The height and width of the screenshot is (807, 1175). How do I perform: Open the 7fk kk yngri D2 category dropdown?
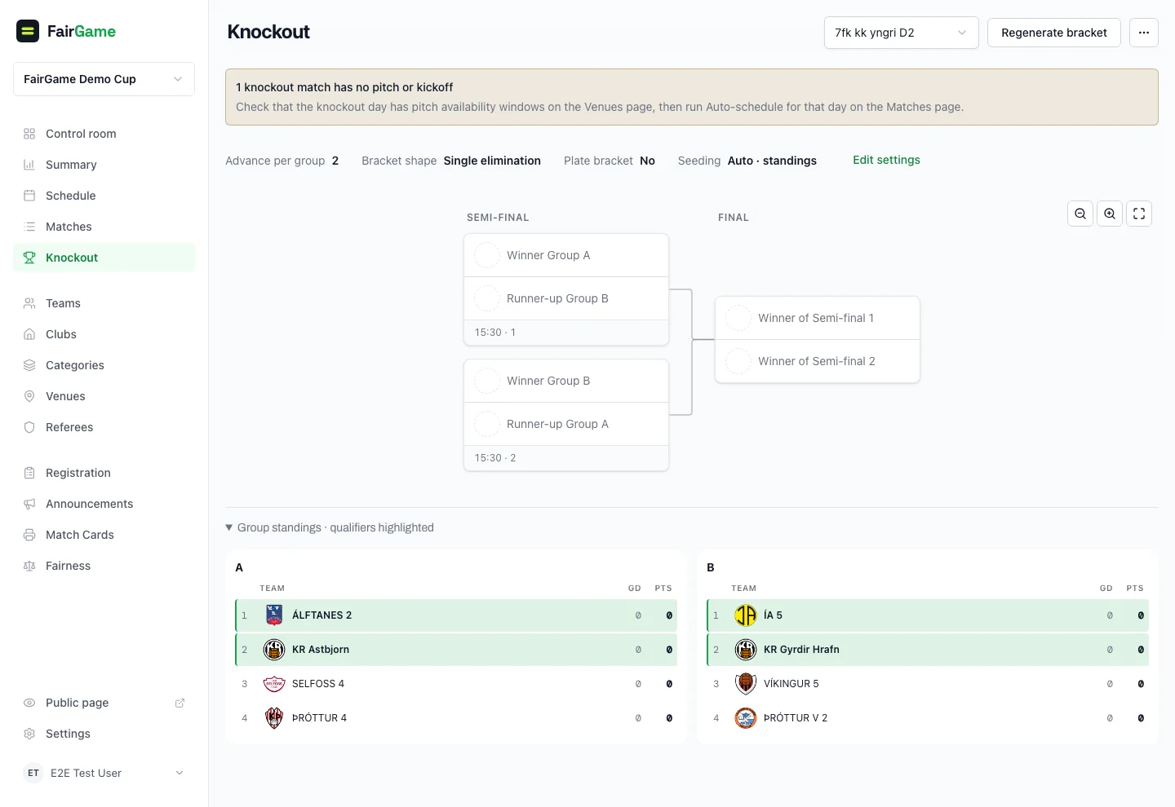pyautogui.click(x=901, y=33)
